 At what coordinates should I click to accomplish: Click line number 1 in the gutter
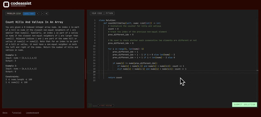[x=95, y=20]
